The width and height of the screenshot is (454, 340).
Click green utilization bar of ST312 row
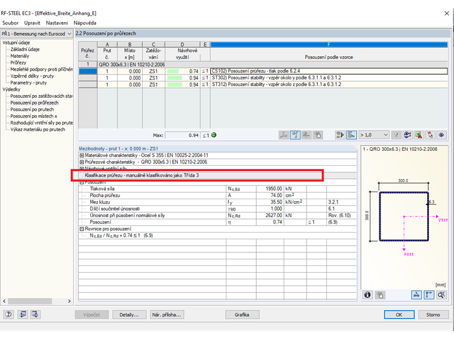click(x=174, y=85)
